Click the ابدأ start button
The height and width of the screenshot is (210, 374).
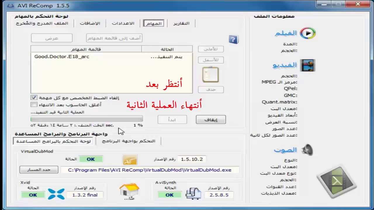tap(172, 120)
